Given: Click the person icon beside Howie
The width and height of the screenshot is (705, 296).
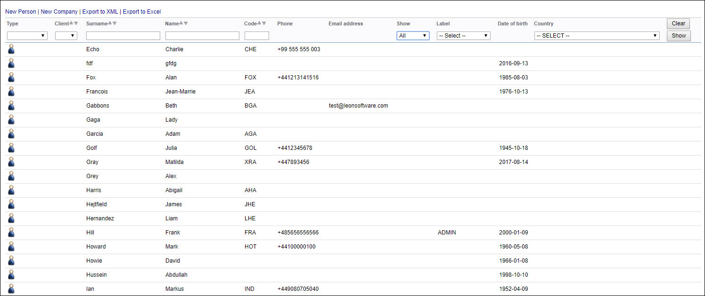Looking at the screenshot, I should coord(11,260).
